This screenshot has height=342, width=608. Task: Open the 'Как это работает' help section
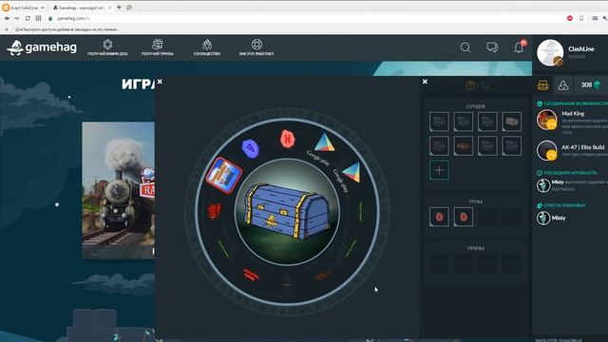pyautogui.click(x=256, y=47)
